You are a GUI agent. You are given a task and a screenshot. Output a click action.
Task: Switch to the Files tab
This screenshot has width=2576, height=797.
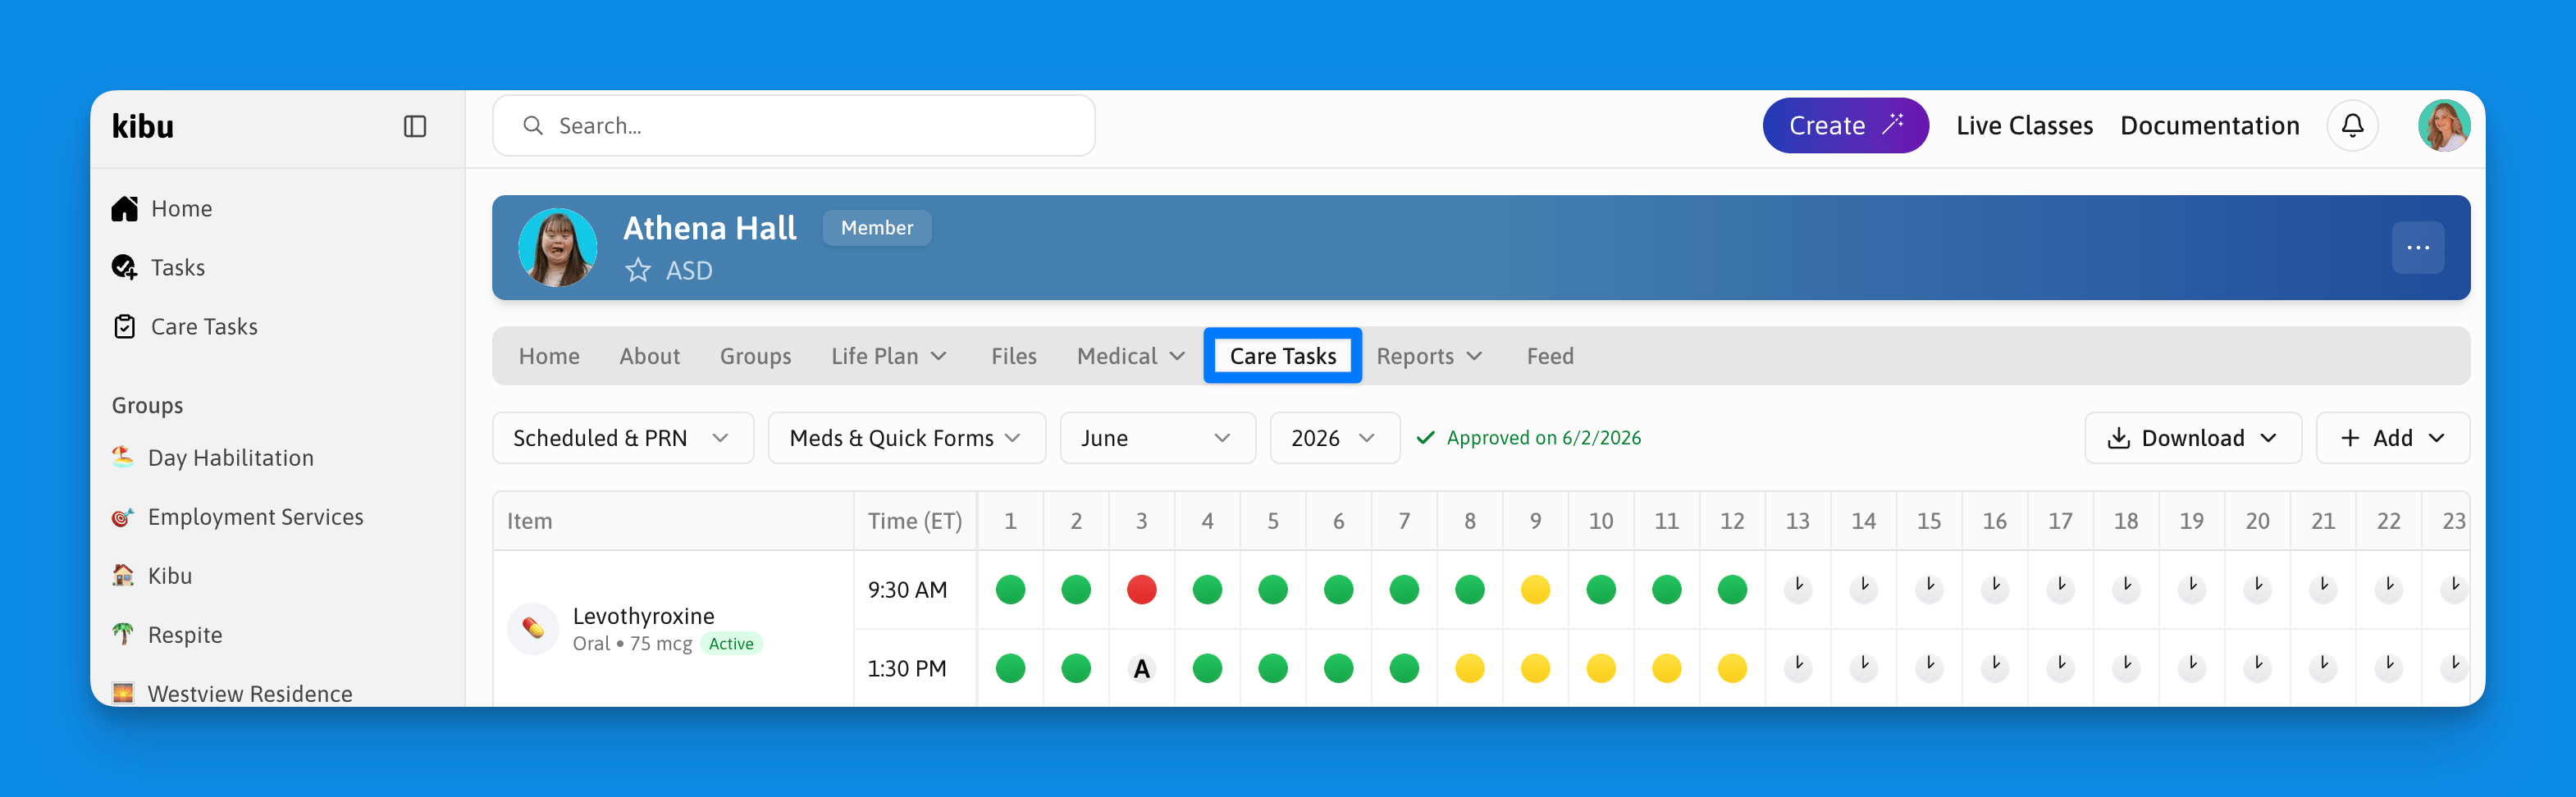[x=1014, y=356]
